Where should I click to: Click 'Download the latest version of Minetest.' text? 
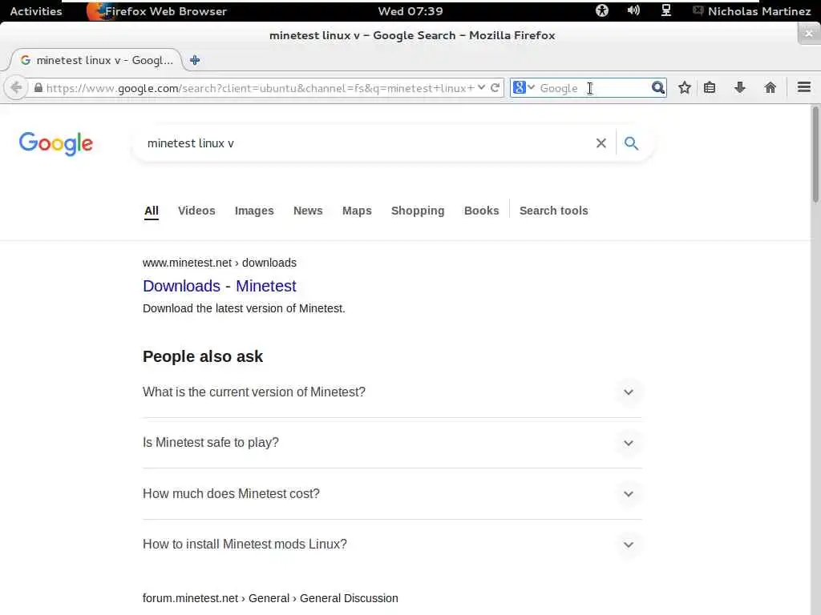(x=244, y=308)
